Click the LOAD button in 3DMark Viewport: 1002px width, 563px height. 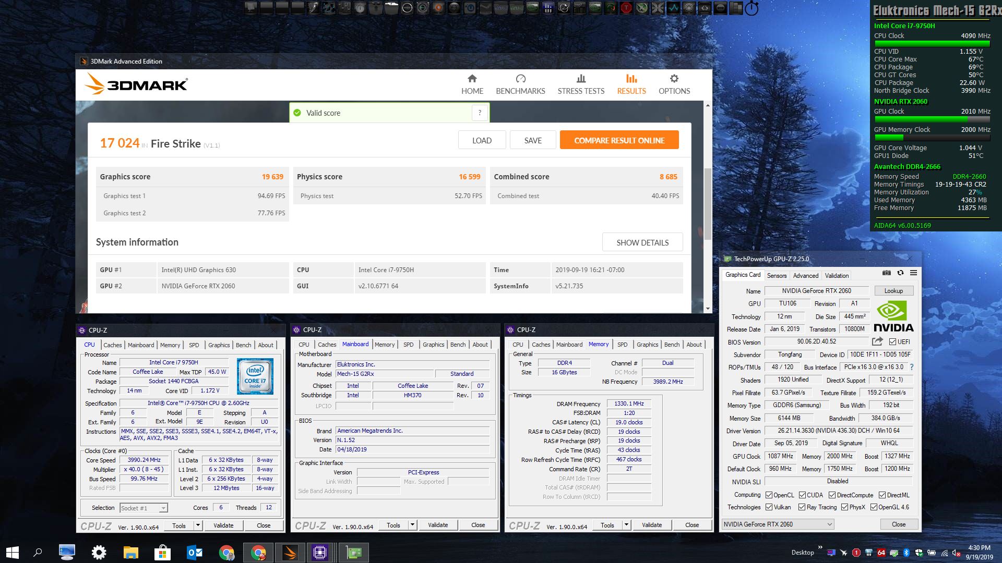click(x=482, y=140)
